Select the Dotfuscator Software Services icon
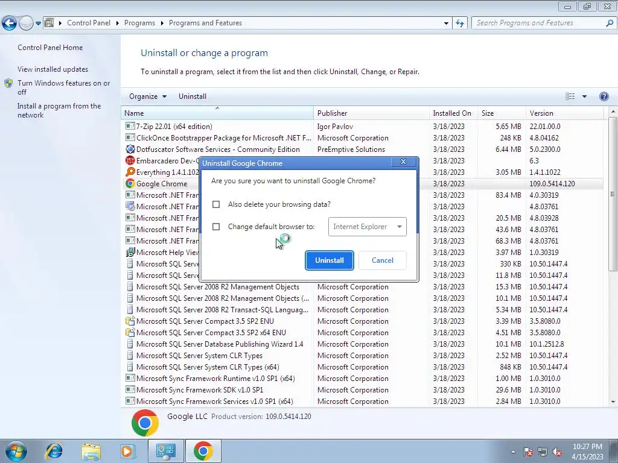Image resolution: width=618 pixels, height=463 pixels. (x=130, y=150)
